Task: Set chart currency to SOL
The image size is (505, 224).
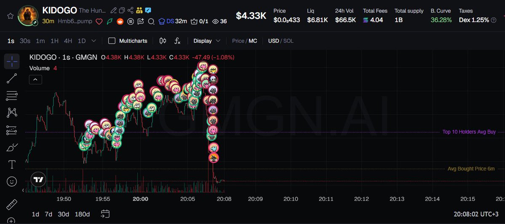Action: [288, 41]
